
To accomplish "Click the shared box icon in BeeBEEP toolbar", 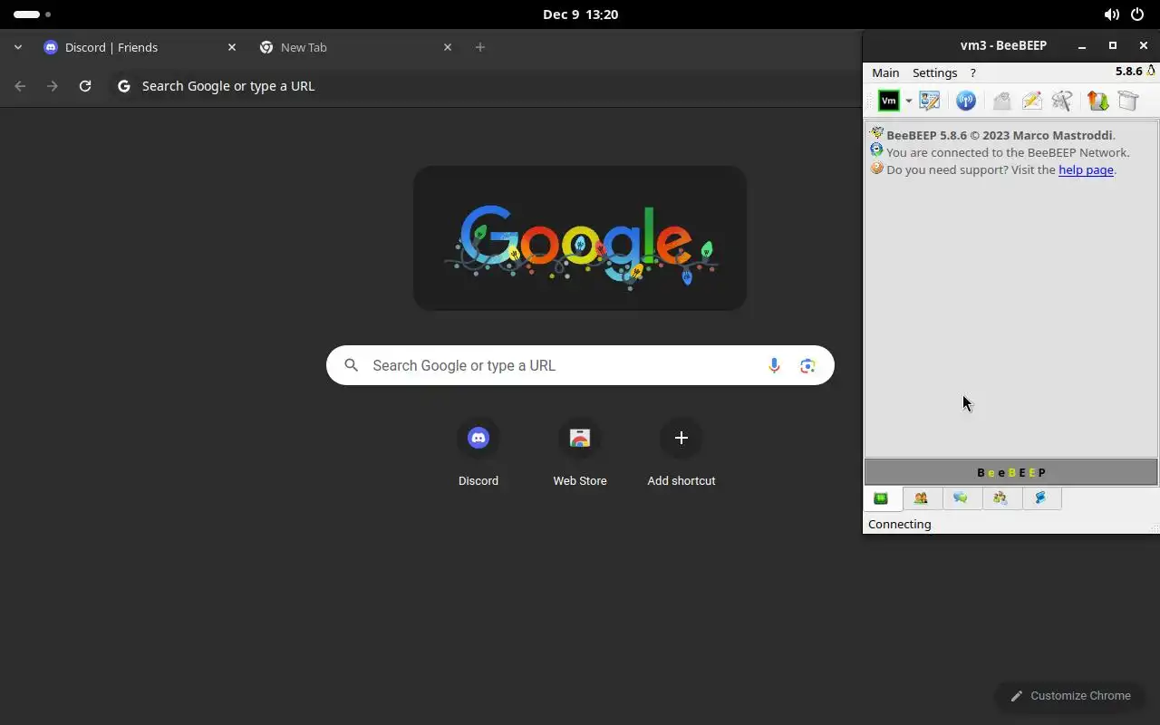I will [1128, 101].
